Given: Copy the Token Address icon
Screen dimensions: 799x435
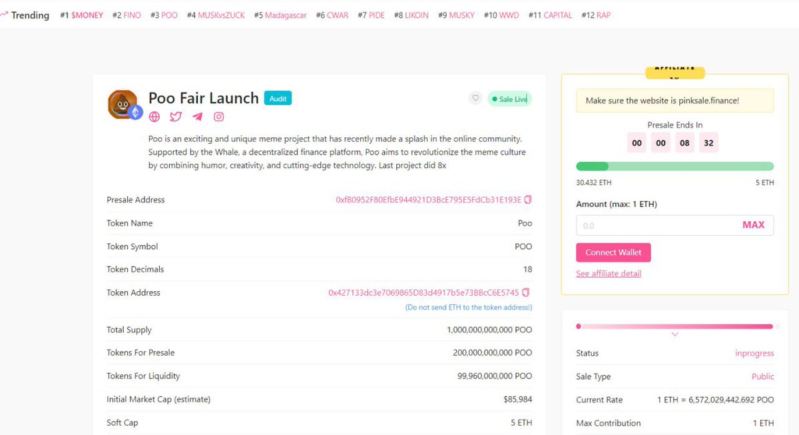Looking at the screenshot, I should pos(526,292).
